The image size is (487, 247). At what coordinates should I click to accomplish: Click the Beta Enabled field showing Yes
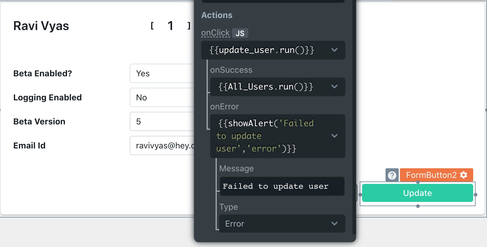(162, 73)
